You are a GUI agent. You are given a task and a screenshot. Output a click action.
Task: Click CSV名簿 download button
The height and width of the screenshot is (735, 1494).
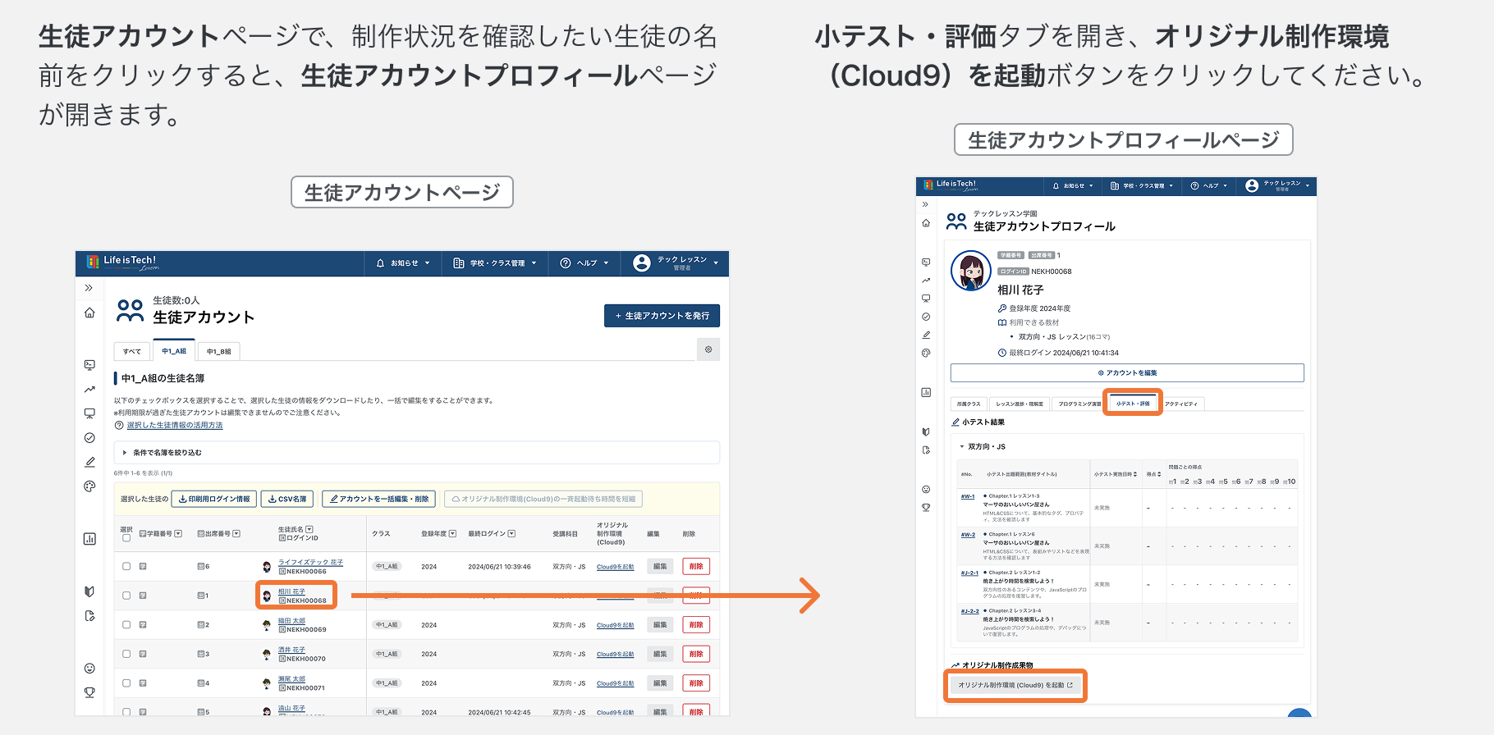pos(287,499)
